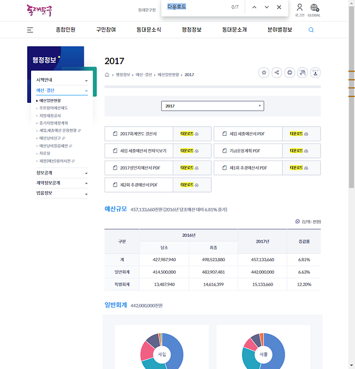
Task: Click the share icon
Action: point(277,72)
